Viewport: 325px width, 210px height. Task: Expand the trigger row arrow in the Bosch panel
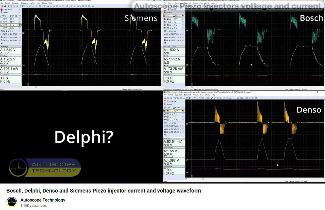coord(183,31)
